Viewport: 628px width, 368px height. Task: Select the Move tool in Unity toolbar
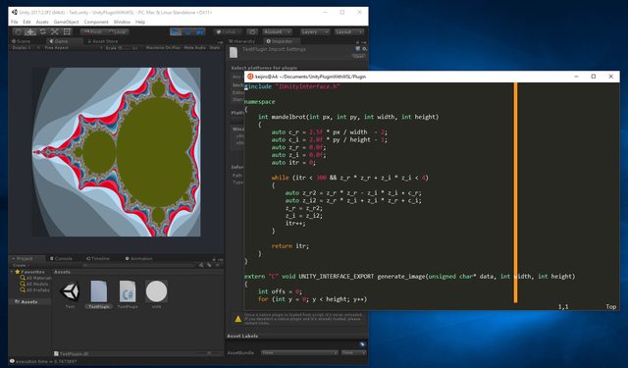point(30,31)
